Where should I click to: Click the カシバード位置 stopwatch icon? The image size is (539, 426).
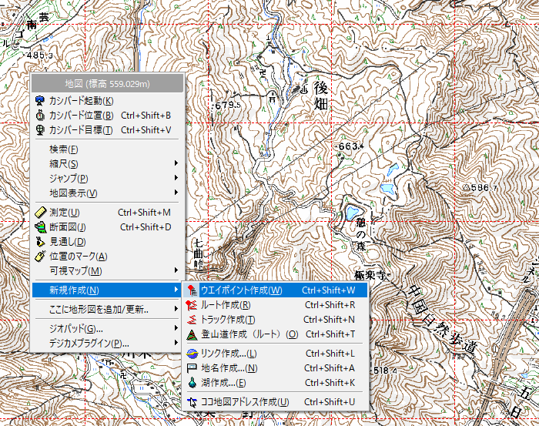pyautogui.click(x=40, y=115)
